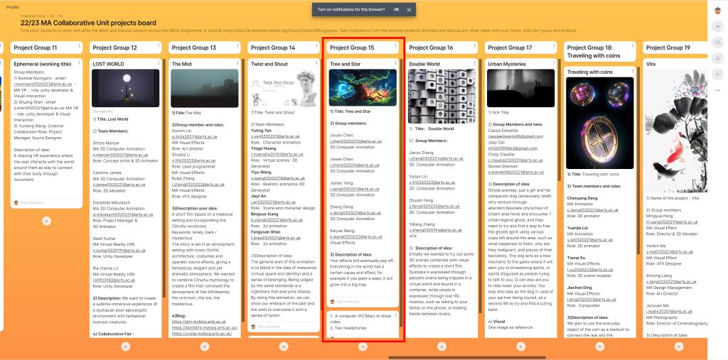Image resolution: width=728 pixels, height=360 pixels.
Task: Open the computer/headphones post three-dot menu
Action: point(395,315)
